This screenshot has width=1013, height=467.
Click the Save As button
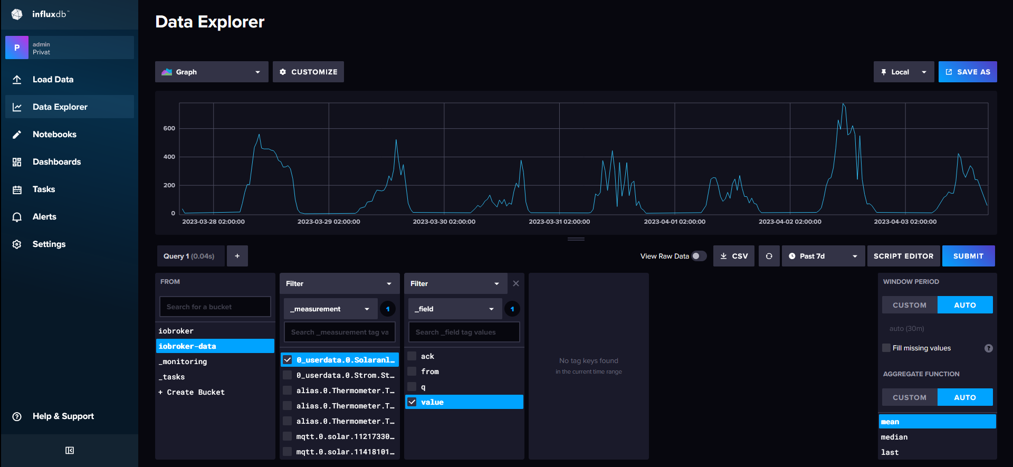[x=968, y=72]
